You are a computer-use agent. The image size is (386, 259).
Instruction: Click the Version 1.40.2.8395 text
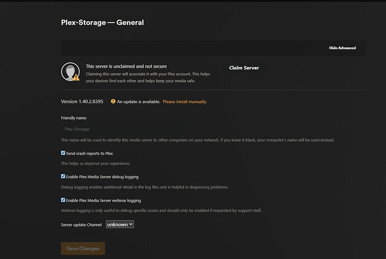point(82,102)
